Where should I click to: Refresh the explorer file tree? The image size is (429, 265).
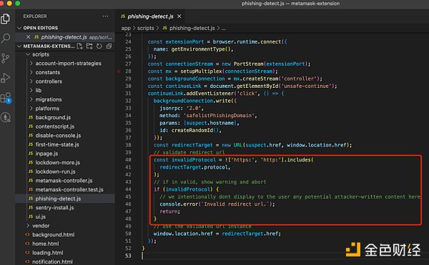click(99, 46)
